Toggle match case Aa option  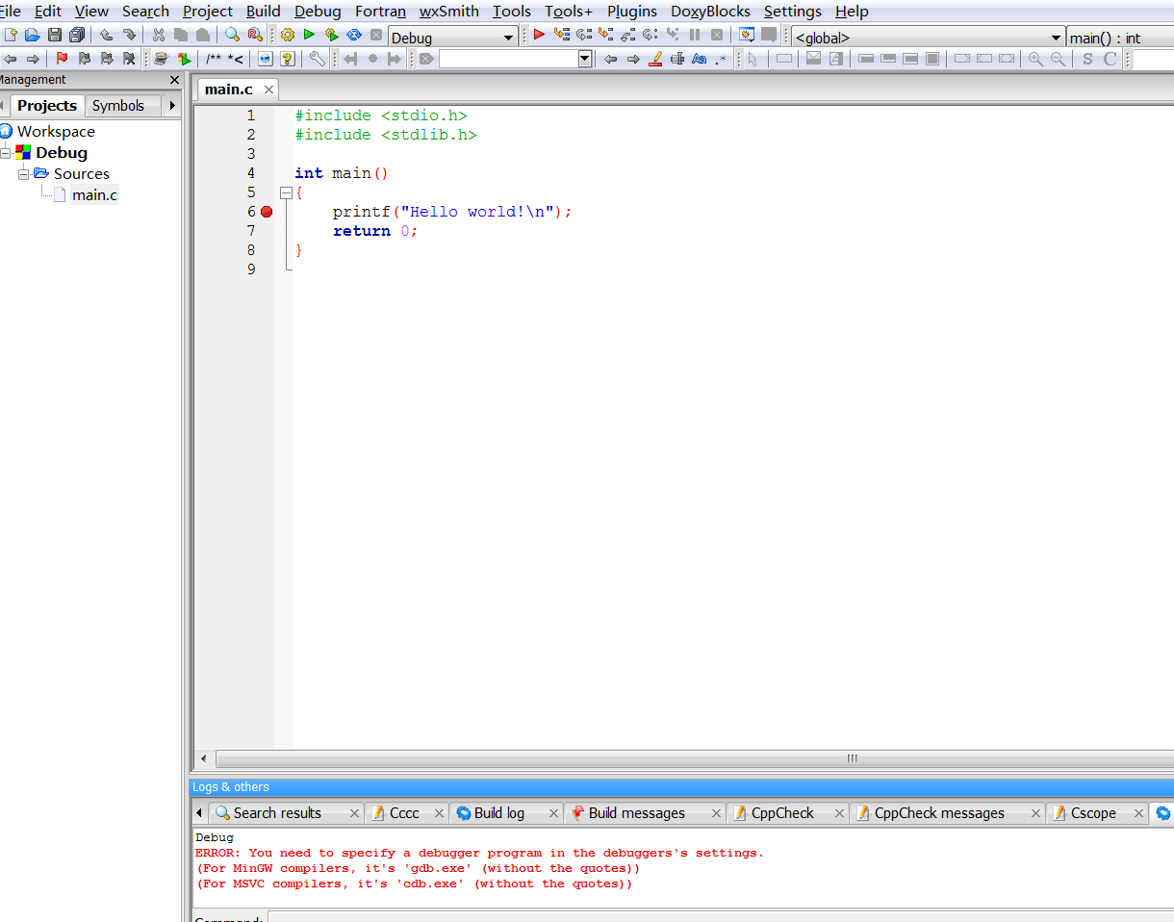699,59
